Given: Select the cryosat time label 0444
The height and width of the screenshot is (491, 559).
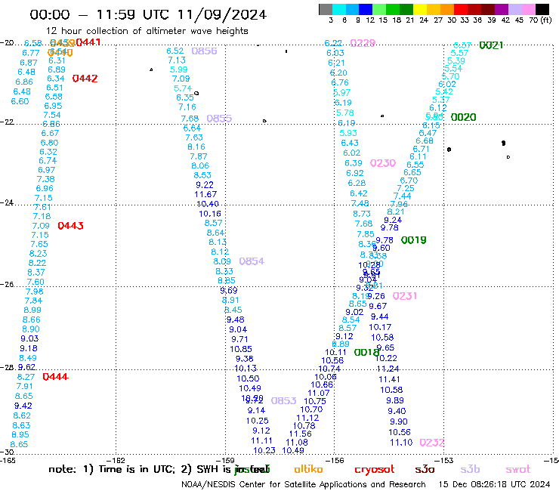Looking at the screenshot, I should [55, 377].
